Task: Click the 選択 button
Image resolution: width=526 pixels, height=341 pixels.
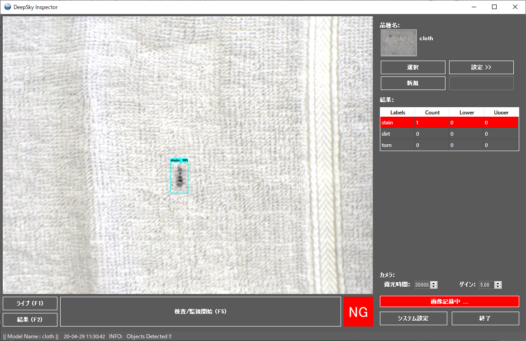Action: tap(413, 67)
